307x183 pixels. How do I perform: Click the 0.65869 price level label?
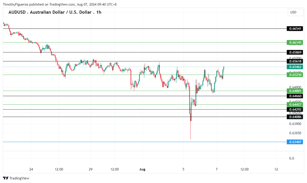(295, 52)
